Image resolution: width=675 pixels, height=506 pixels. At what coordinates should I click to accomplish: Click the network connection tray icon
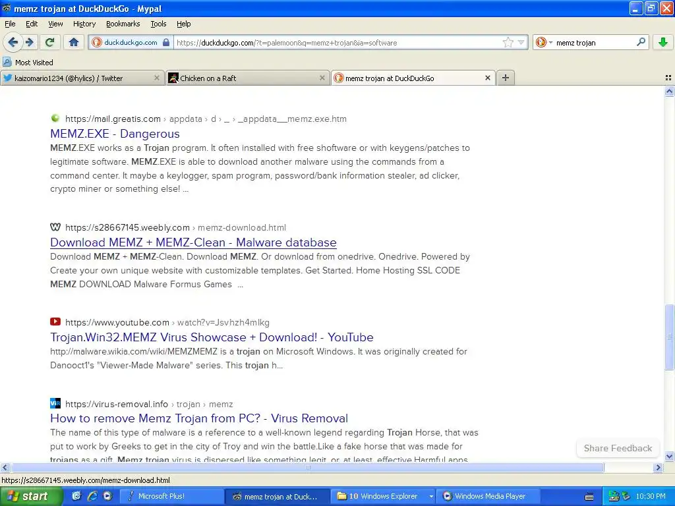[614, 496]
